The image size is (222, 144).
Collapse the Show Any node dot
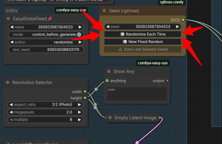[x=109, y=71]
